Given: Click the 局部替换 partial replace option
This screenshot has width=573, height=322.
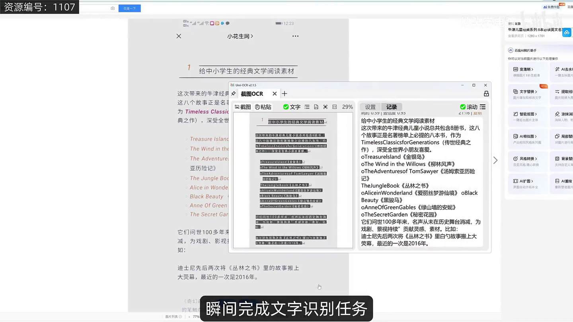Looking at the screenshot, I should point(562,139).
